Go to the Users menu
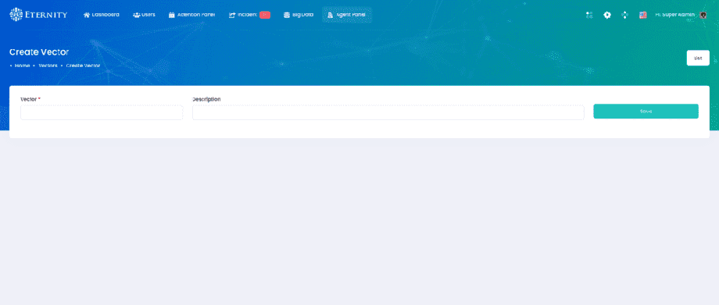This screenshot has width=719, height=305. pos(144,15)
